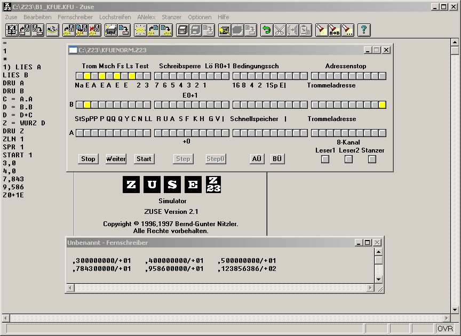Toggle the lit lamp under Fs
The height and width of the screenshot is (336, 461).
[x=117, y=76]
